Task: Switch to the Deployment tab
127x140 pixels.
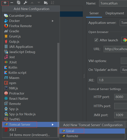Action: [115, 13]
